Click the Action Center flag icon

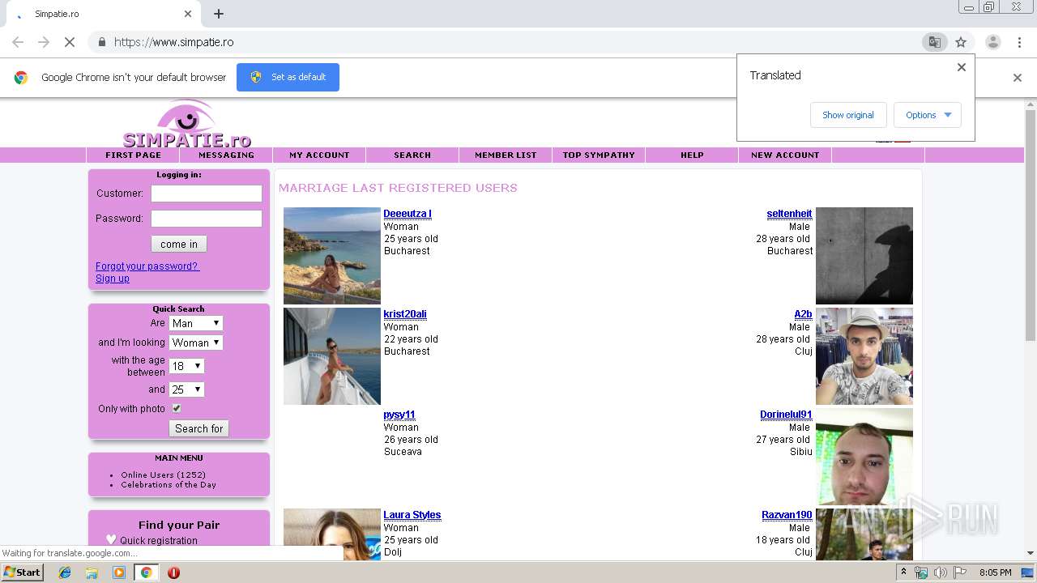[x=960, y=572]
